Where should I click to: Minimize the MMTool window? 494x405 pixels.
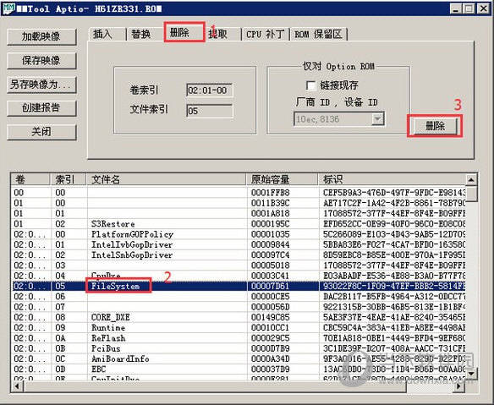[x=455, y=8]
